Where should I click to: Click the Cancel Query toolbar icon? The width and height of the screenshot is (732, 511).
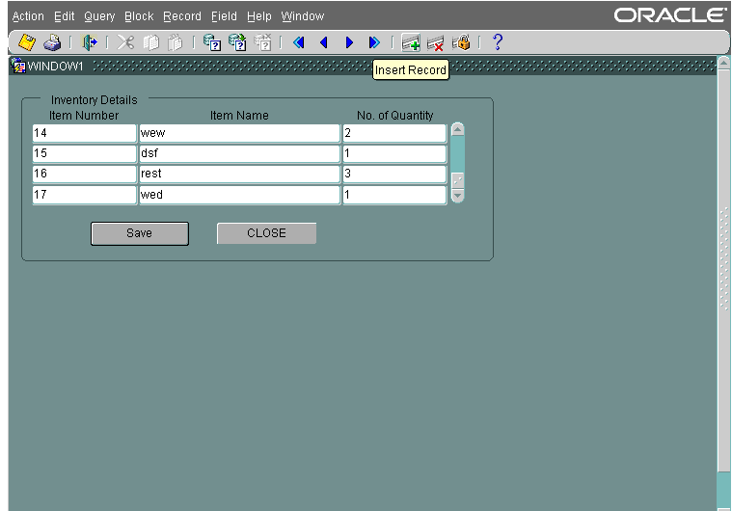click(263, 42)
